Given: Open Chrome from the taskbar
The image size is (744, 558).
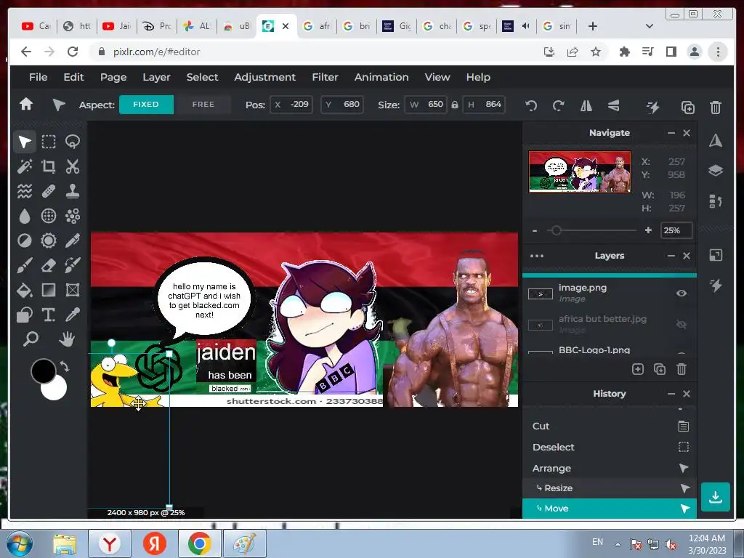Looking at the screenshot, I should coord(199,543).
